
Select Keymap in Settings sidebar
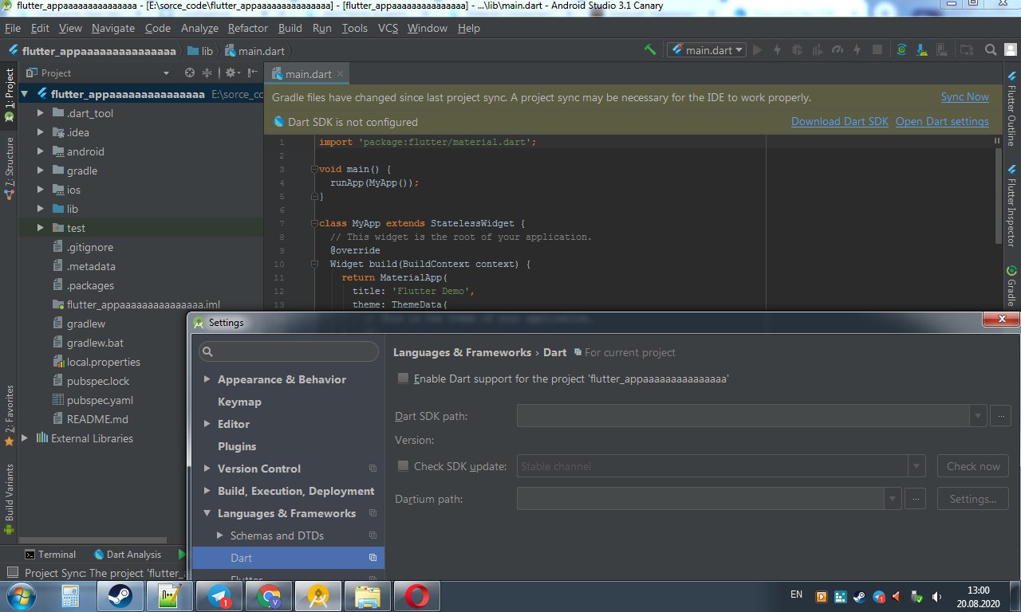pos(239,402)
